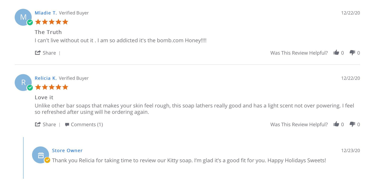The height and width of the screenshot is (190, 384).
Task: Click the review title "Love it"
Action: tap(44, 97)
